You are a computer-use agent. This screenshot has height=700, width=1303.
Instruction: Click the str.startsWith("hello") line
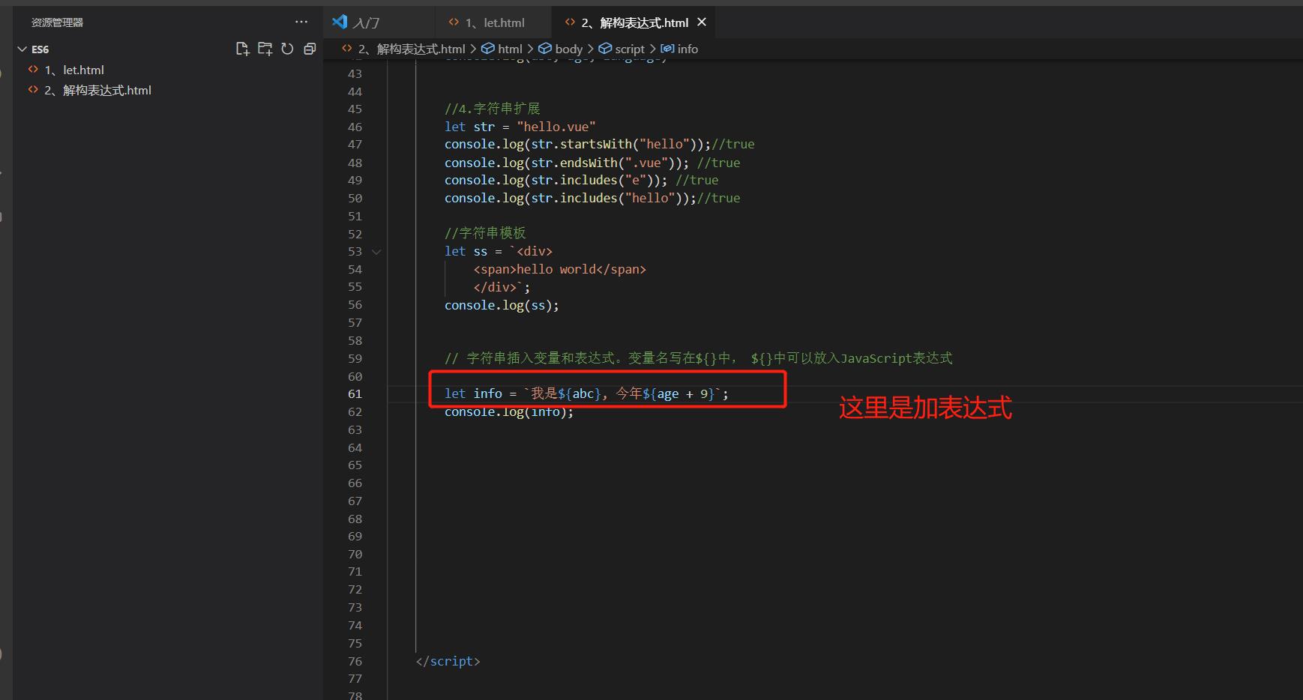[599, 144]
